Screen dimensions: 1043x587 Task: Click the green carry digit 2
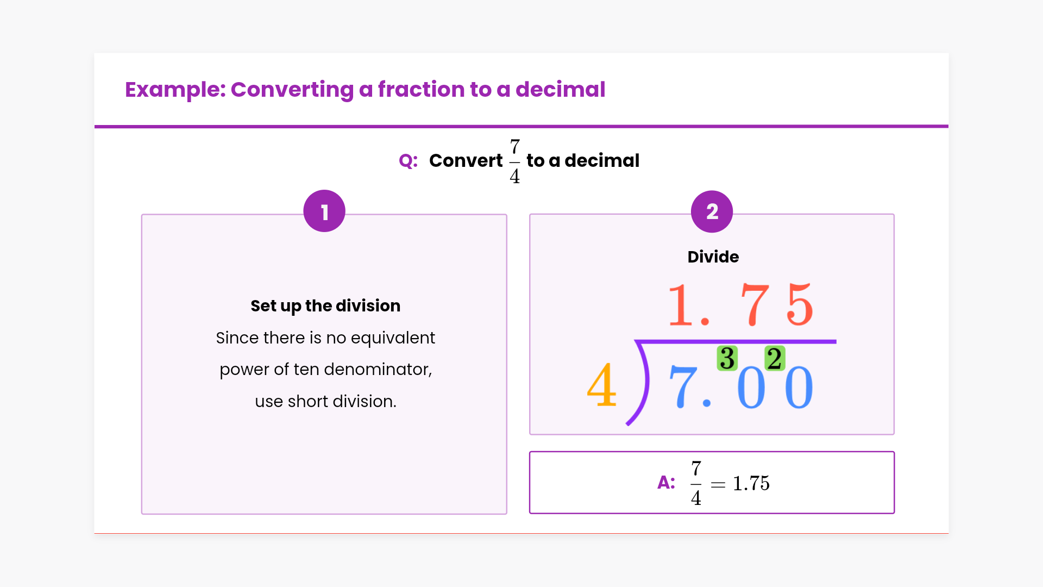pos(775,358)
